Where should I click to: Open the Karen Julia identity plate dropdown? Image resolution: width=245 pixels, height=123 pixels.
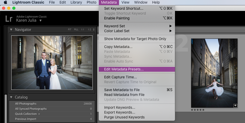[x=41, y=20]
